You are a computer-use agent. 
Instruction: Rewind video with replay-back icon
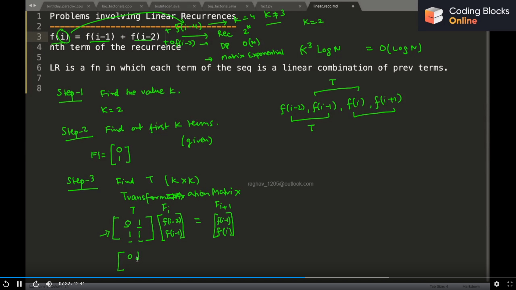coord(6,284)
